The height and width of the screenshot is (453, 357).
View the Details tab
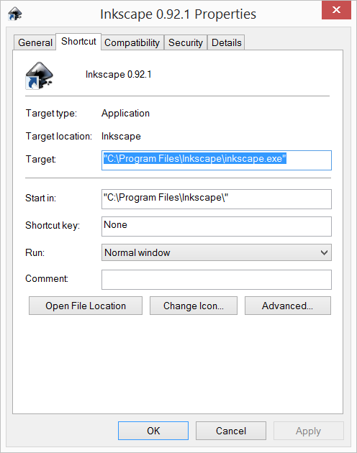(226, 42)
